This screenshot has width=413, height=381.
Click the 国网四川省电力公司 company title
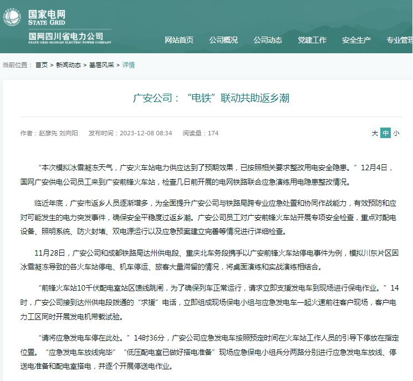click(70, 38)
